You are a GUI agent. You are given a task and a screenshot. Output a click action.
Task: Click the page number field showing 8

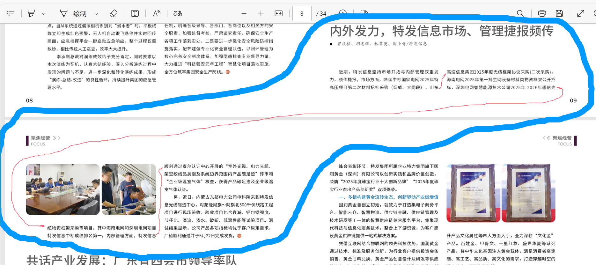point(302,13)
